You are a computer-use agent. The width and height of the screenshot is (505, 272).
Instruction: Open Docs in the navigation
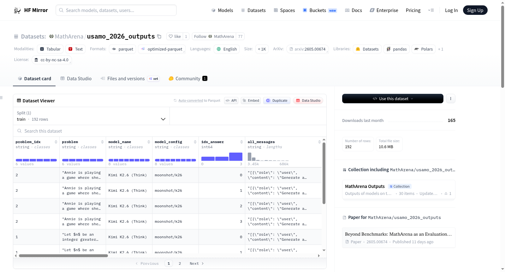tap(353, 10)
